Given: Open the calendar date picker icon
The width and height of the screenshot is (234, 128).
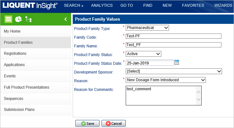Looking at the screenshot, I should 177,62.
